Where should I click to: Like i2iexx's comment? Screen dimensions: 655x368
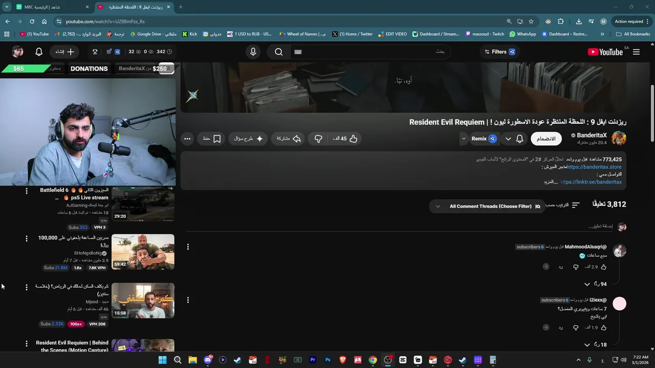604,327
